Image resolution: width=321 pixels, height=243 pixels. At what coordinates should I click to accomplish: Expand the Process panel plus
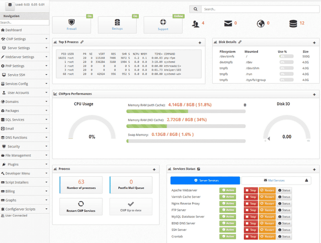[154, 170]
